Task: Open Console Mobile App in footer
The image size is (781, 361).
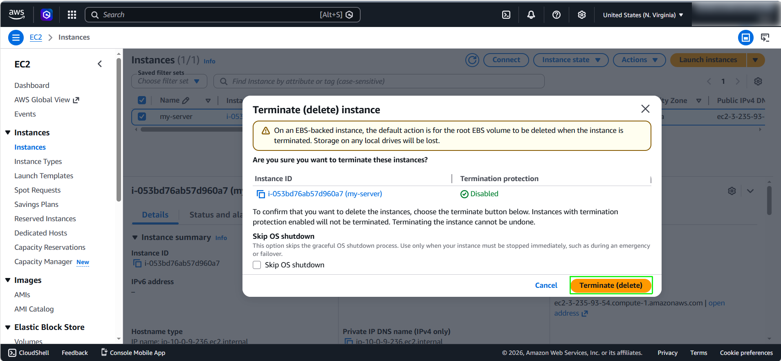Action: [133, 353]
